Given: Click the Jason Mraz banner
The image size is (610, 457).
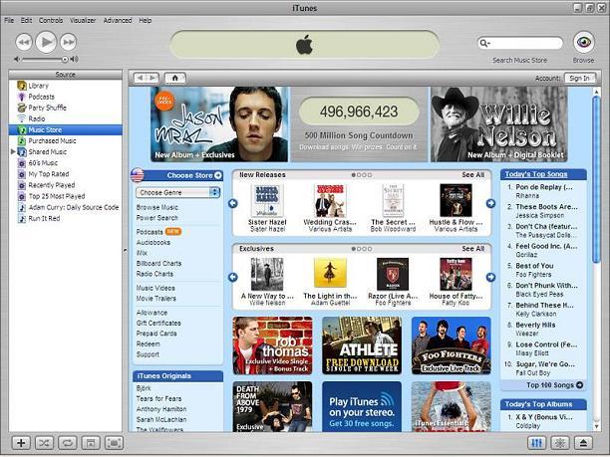Looking at the screenshot, I should click(x=219, y=124).
